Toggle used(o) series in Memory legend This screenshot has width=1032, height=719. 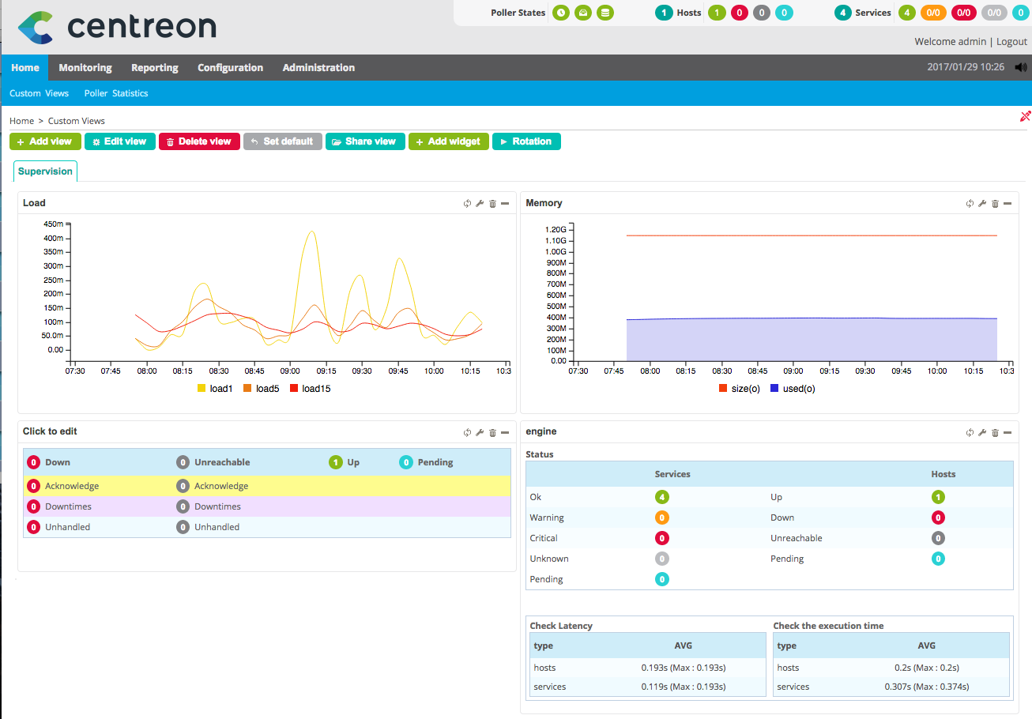(x=792, y=389)
